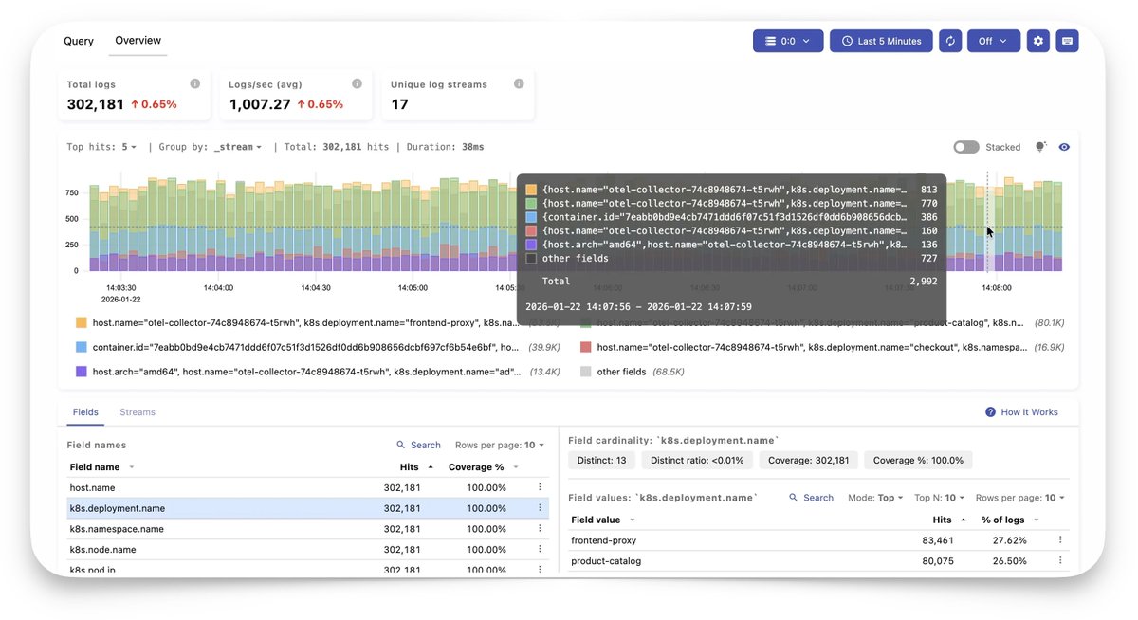Click the Distinct: 13 chip
The height and width of the screenshot is (620, 1138).
tap(601, 460)
